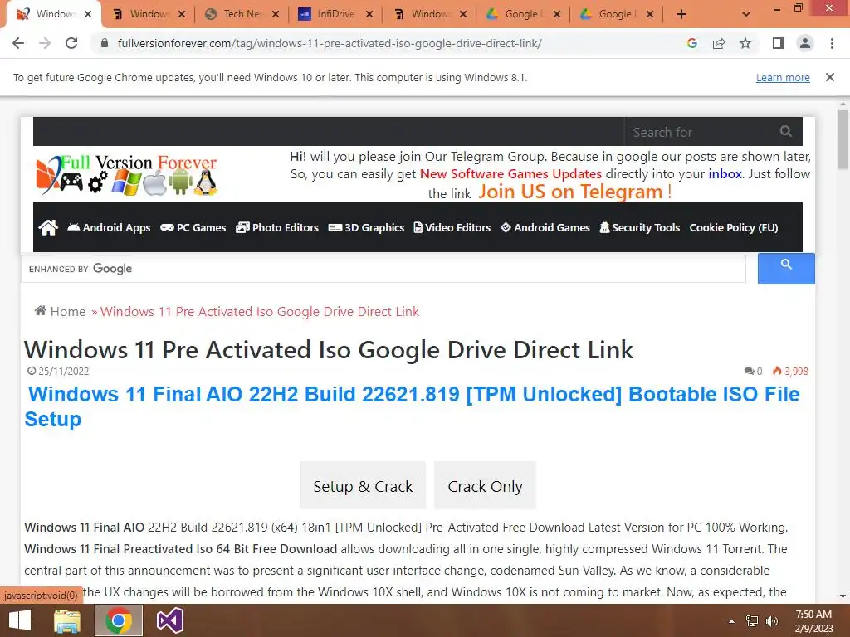The image size is (850, 637).
Task: Open the volume tray icon
Action: pos(772,621)
